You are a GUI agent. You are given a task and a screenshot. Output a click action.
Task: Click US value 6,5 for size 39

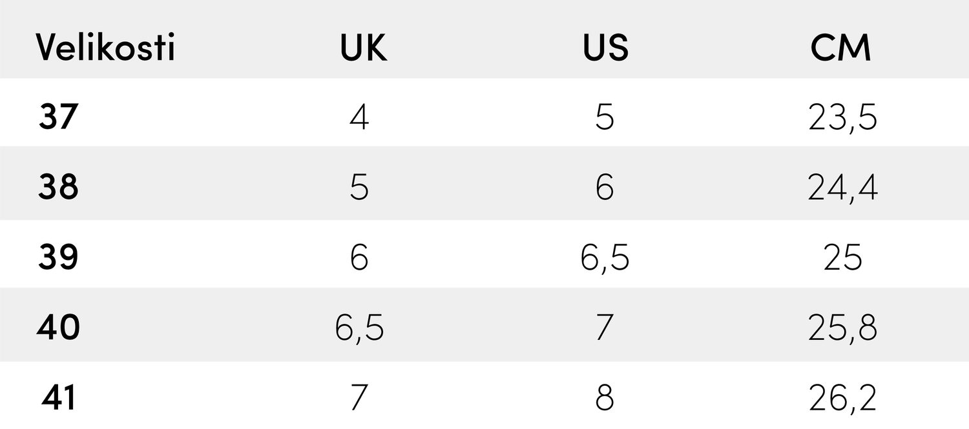[x=605, y=258]
